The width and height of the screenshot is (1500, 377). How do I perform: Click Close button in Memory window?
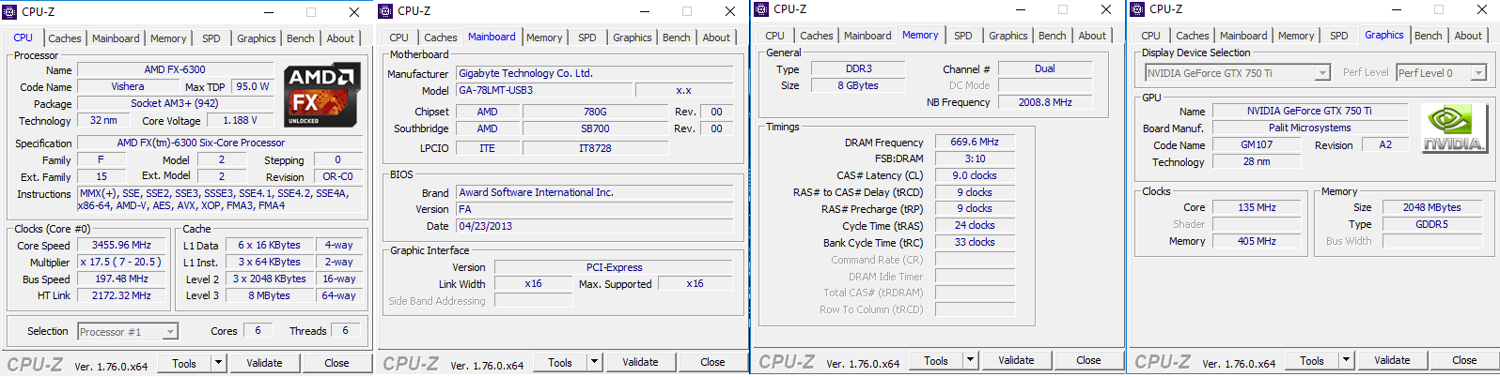(x=1088, y=360)
